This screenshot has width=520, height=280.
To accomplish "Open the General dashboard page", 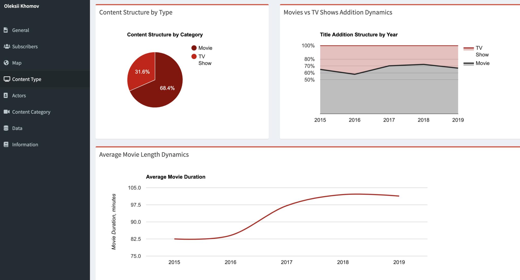I will click(x=21, y=30).
